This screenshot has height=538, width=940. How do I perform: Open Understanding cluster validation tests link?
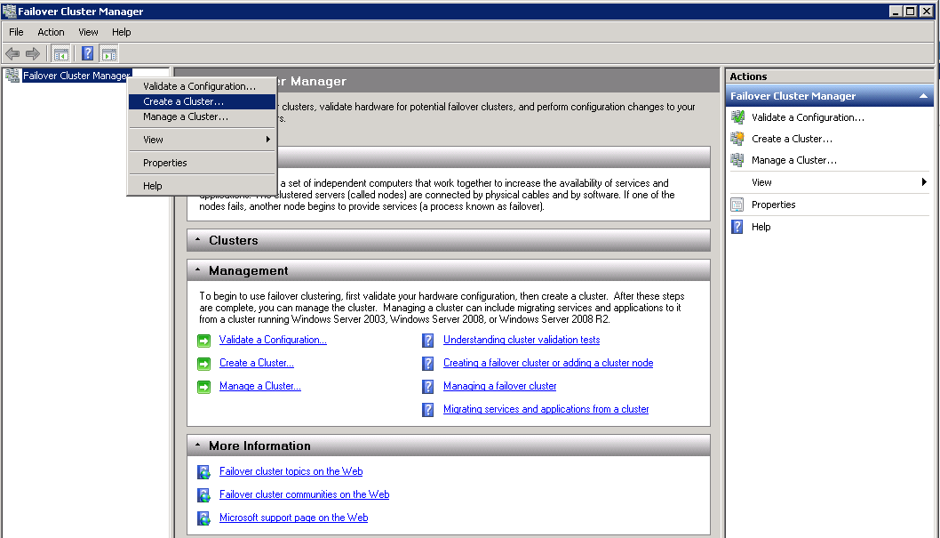pyautogui.click(x=522, y=340)
